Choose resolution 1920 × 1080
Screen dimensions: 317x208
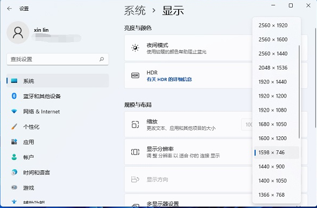coord(277,110)
